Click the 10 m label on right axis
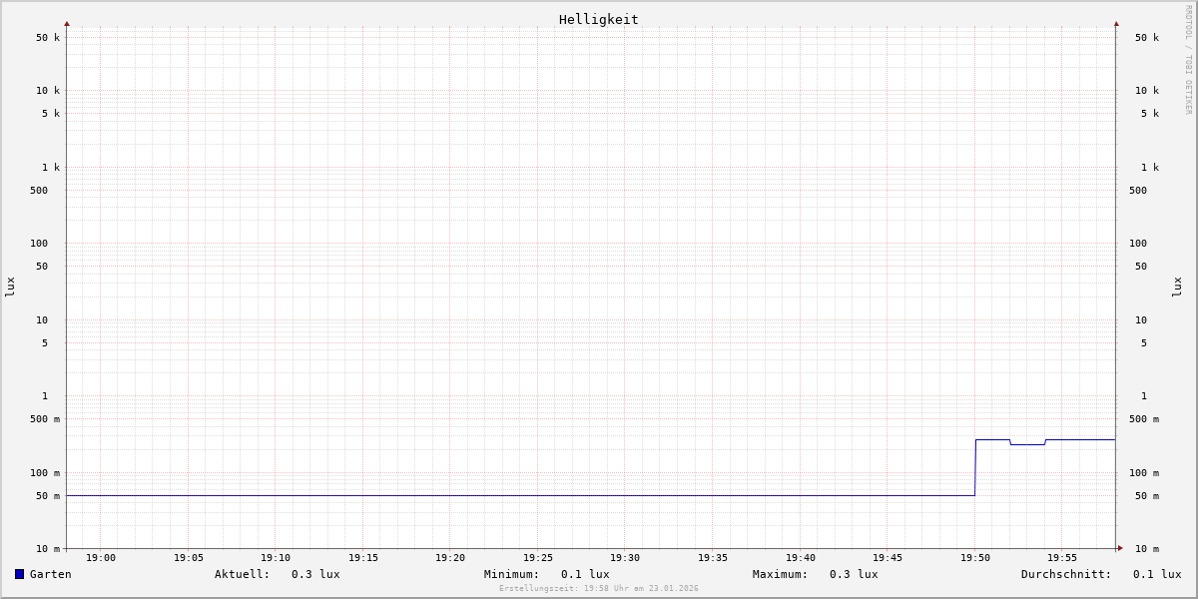Screen dimensions: 1198x599 (1147, 549)
